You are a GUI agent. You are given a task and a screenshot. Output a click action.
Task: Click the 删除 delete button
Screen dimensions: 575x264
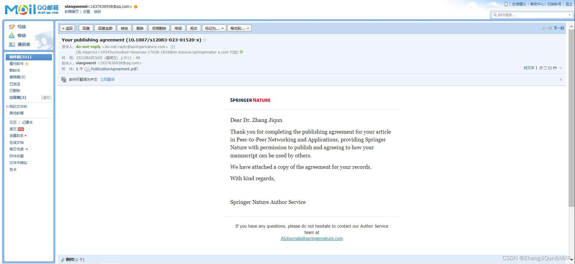(140, 28)
